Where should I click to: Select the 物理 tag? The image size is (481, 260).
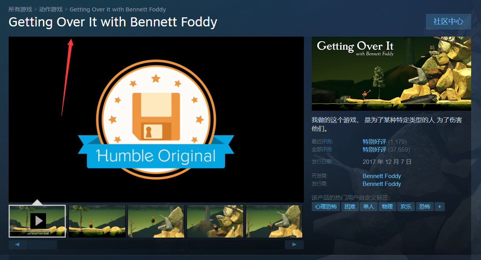pos(387,206)
